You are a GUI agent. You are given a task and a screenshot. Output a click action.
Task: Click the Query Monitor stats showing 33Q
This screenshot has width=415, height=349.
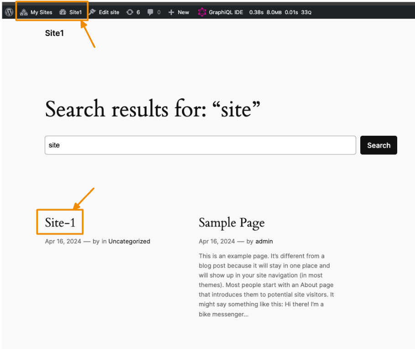coord(306,12)
